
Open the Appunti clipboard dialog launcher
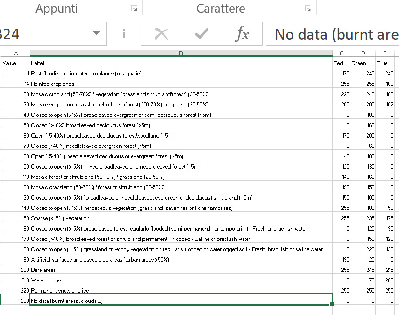click(x=133, y=9)
